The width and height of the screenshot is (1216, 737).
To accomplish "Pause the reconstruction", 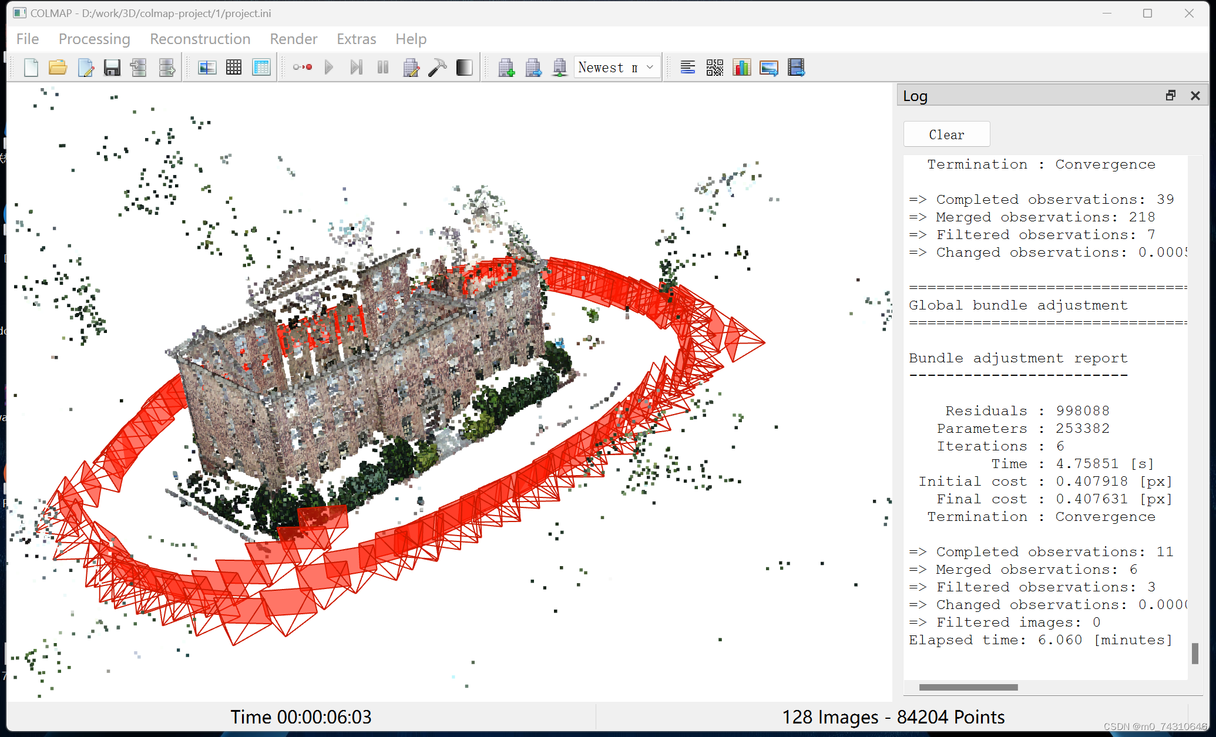I will [383, 68].
